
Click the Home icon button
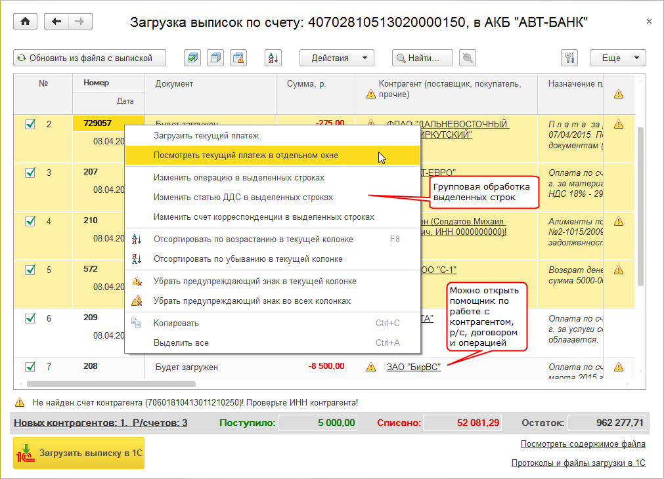26,22
